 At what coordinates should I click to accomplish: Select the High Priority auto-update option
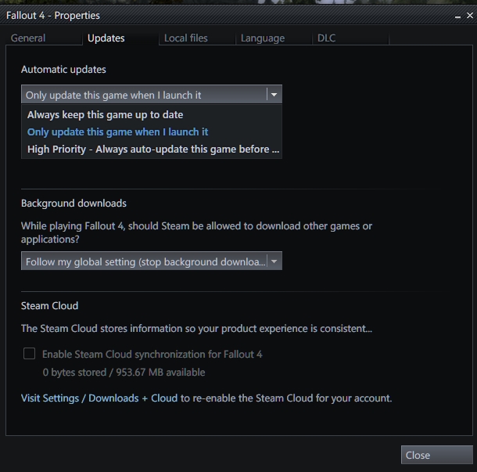pyautogui.click(x=152, y=150)
